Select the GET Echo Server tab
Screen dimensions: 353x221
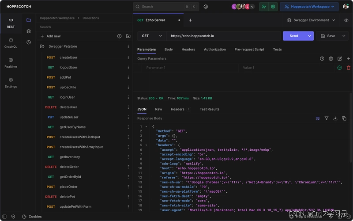click(x=158, y=20)
